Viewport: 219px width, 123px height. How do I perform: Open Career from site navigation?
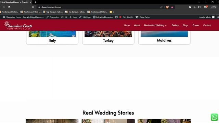click(196, 25)
